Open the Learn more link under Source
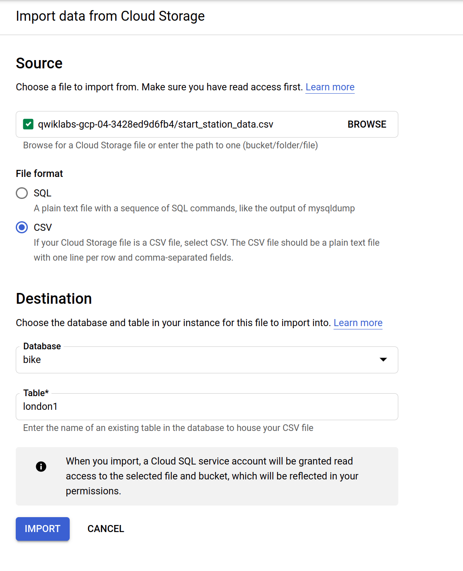This screenshot has height=571, width=463. point(330,87)
